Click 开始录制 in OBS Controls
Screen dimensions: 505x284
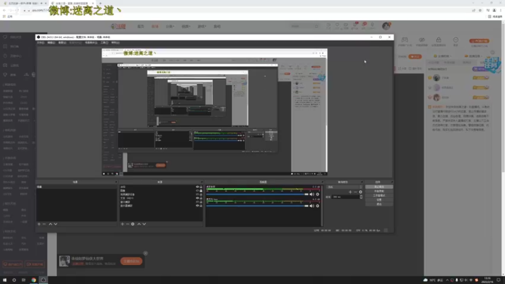(x=379, y=191)
